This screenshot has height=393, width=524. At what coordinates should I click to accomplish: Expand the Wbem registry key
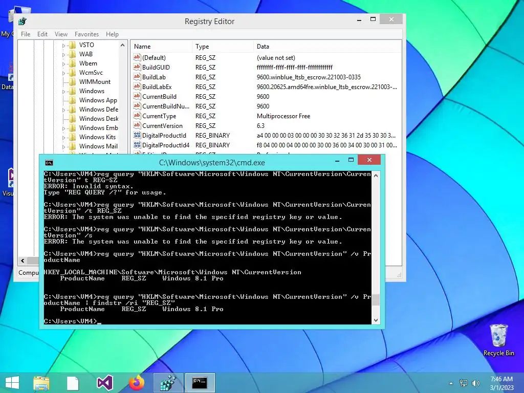(x=63, y=63)
